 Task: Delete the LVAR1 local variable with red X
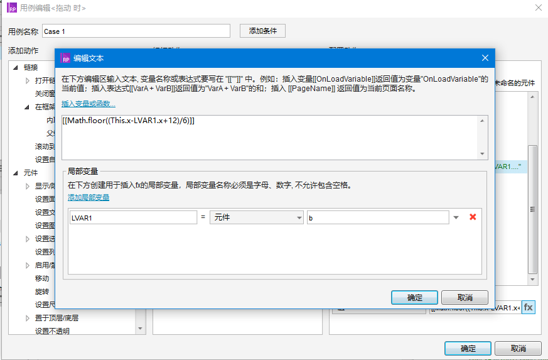coord(473,217)
